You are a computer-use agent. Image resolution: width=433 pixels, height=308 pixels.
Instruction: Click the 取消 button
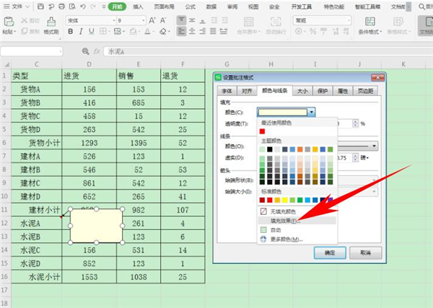click(365, 253)
